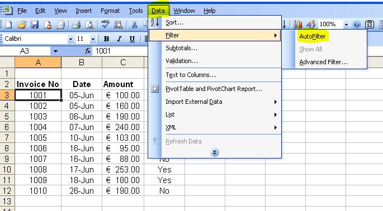The height and width of the screenshot is (211, 383).
Task: Toggle the Drawing toolbar icon
Action: pyautogui.click(x=311, y=24)
